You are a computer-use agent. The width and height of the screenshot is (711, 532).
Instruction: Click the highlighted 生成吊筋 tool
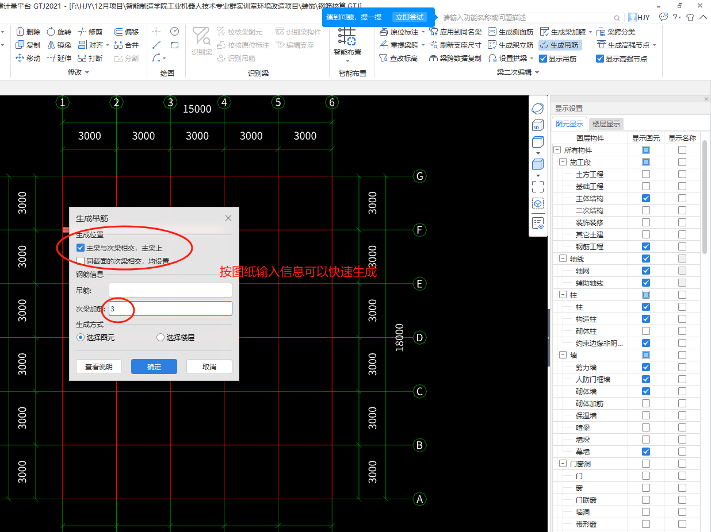click(559, 45)
